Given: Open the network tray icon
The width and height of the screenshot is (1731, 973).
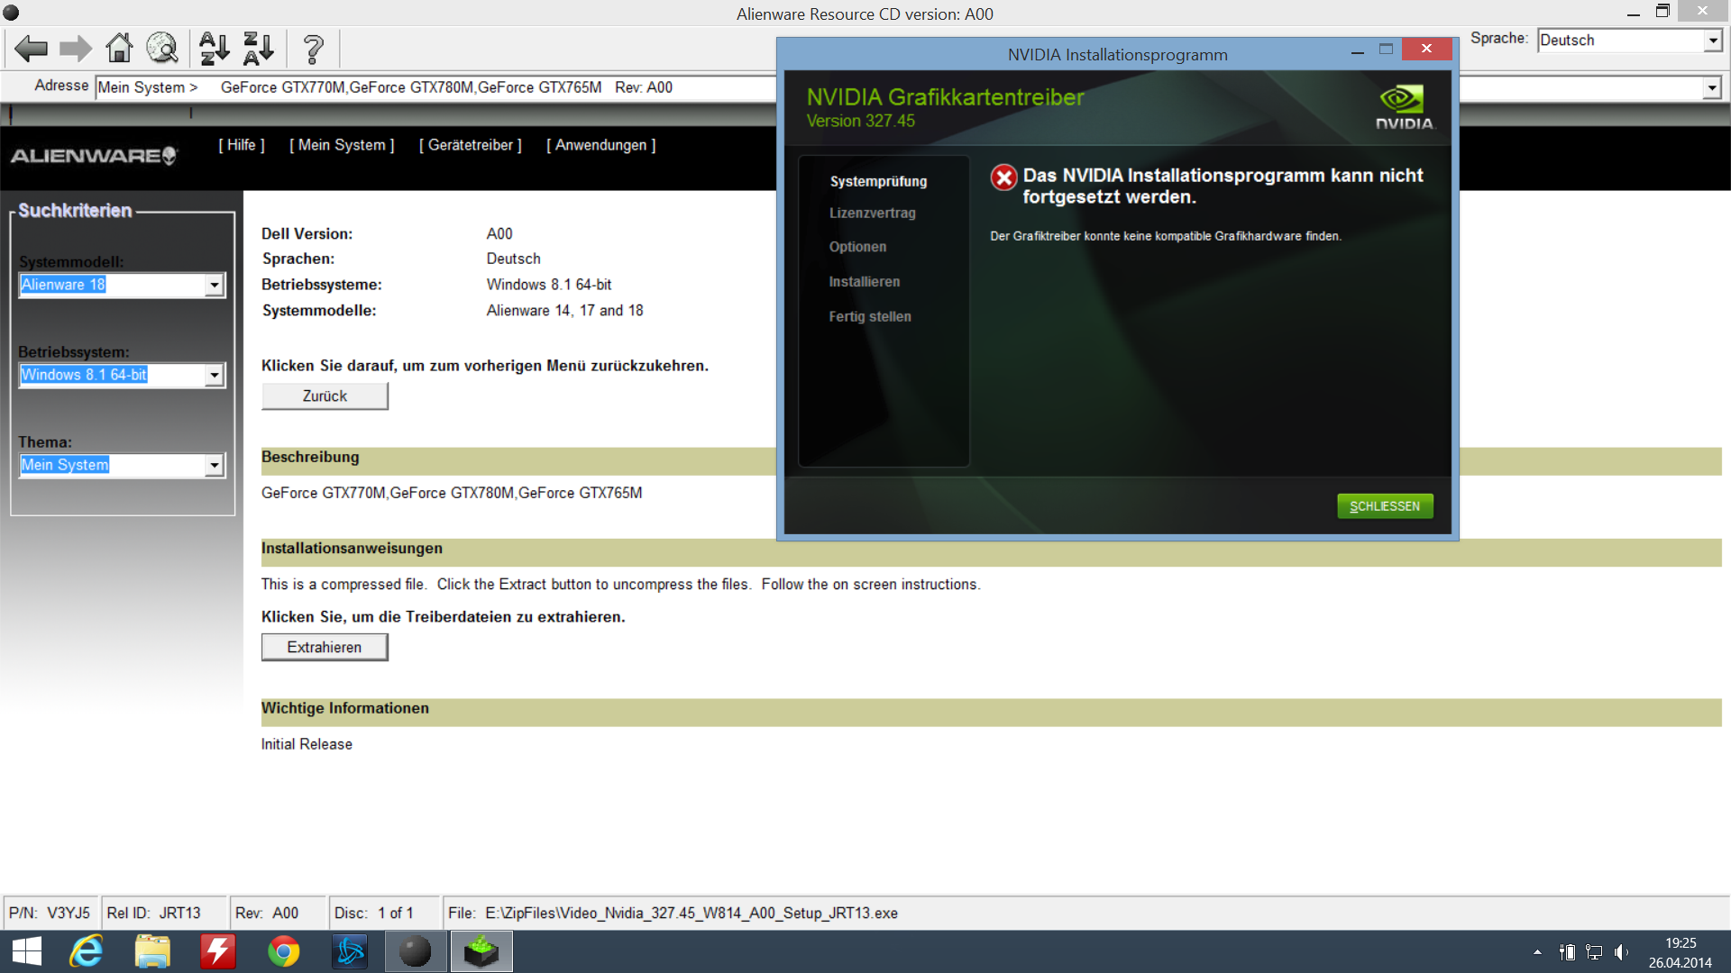Looking at the screenshot, I should 1594,952.
